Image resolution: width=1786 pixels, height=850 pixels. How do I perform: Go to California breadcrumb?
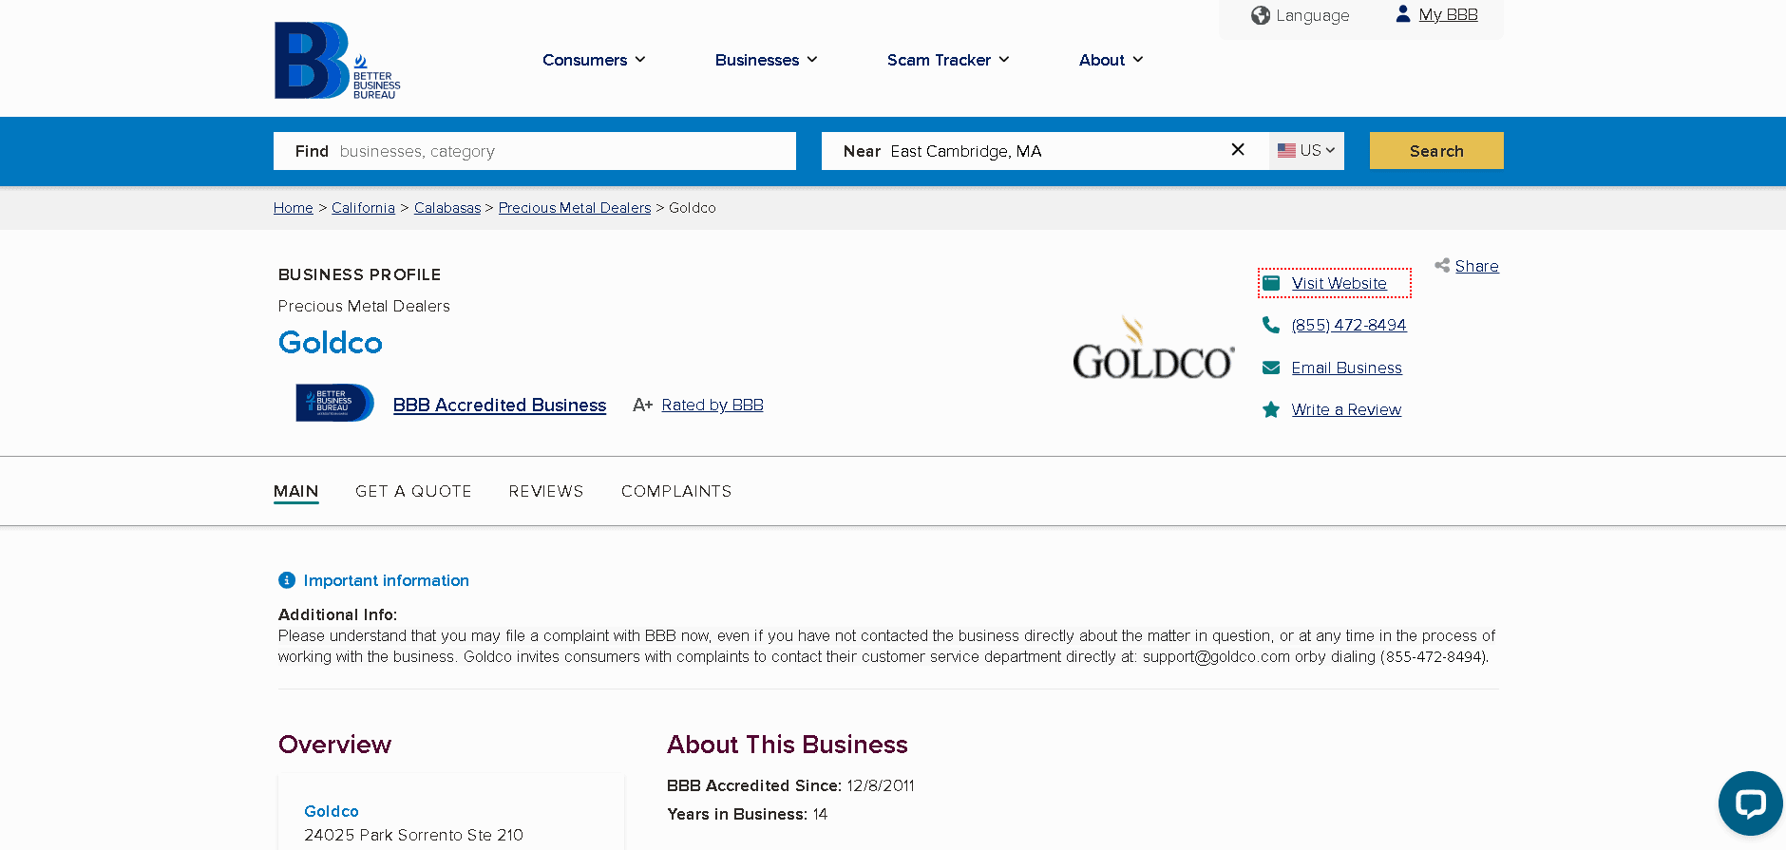[x=363, y=208]
